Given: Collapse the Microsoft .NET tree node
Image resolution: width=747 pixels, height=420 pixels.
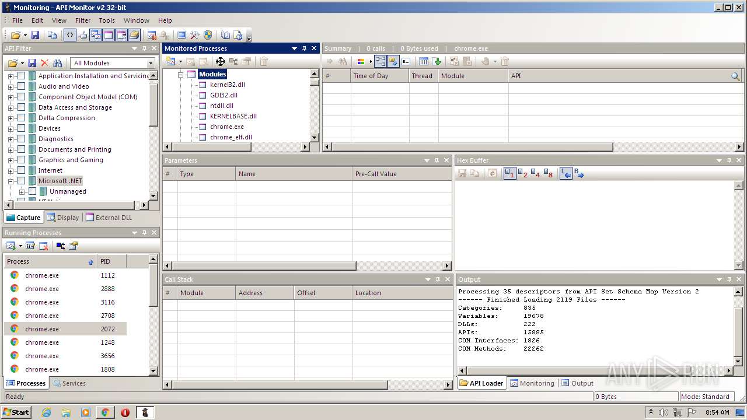Looking at the screenshot, I should pos(11,181).
